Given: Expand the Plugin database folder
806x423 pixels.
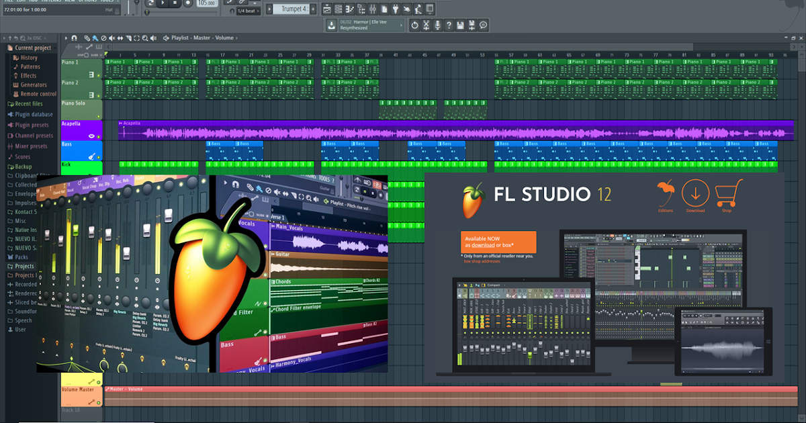Looking at the screenshot, I should point(30,114).
